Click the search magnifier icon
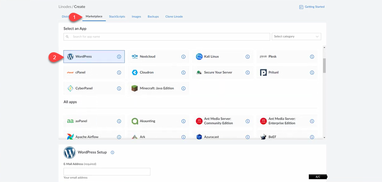 (67, 37)
